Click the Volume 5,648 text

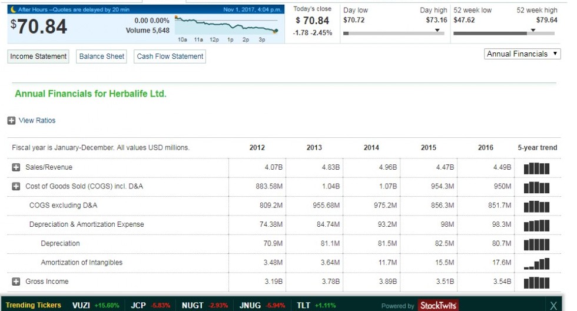pyautogui.click(x=148, y=31)
